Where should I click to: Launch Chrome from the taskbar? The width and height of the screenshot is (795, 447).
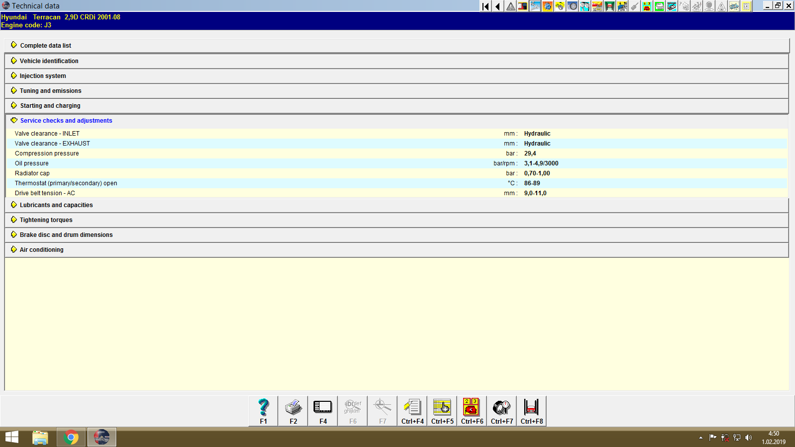[71, 437]
